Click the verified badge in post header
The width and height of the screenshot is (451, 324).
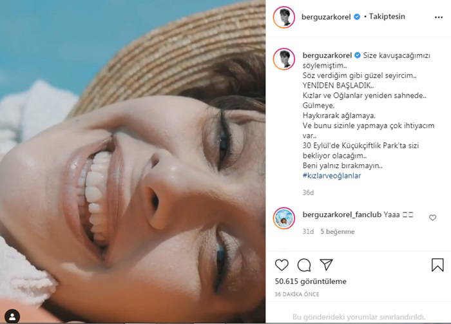(357, 17)
